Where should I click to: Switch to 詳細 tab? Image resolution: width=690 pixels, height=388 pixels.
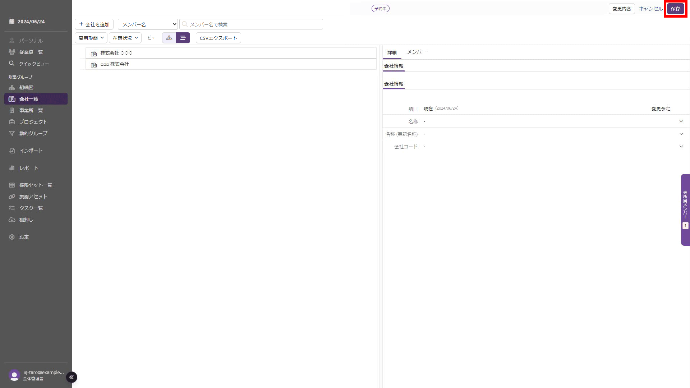[x=392, y=52]
